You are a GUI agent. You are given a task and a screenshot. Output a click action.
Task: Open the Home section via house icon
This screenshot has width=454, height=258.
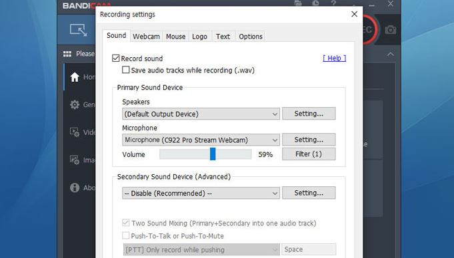[75, 77]
